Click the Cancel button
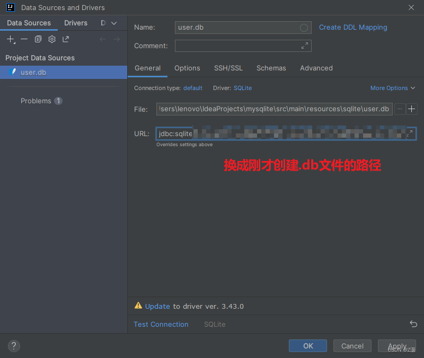424x358 pixels. coord(352,346)
